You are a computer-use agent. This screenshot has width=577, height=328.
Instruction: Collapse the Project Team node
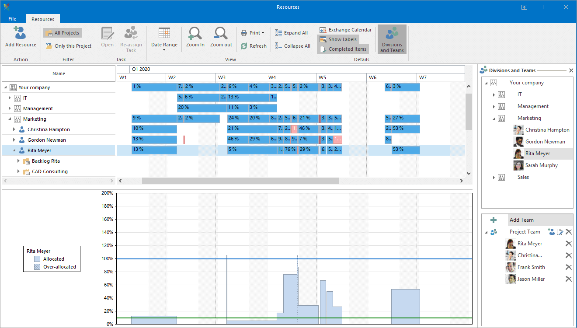(x=486, y=232)
